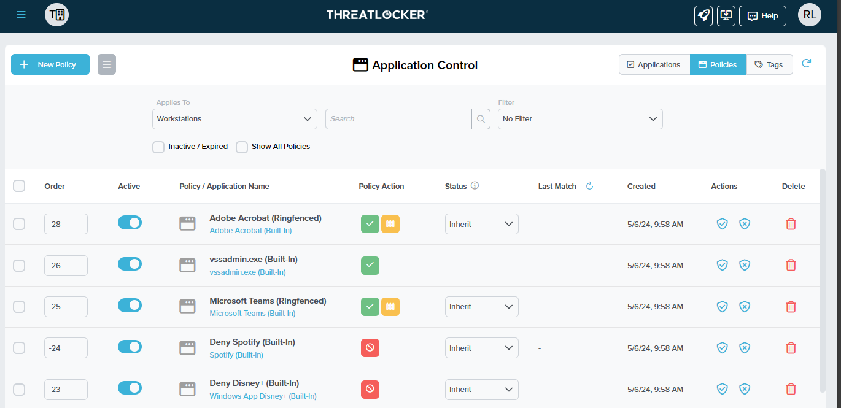Click the New Policy button
Viewport: 841px width, 408px height.
click(50, 64)
